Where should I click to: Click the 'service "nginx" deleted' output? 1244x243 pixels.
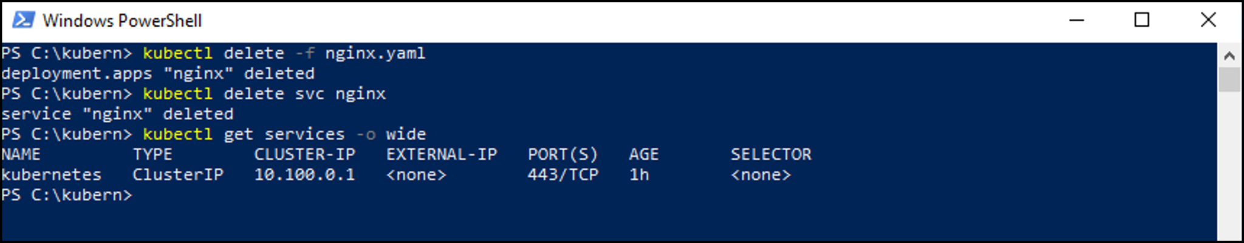point(117,114)
